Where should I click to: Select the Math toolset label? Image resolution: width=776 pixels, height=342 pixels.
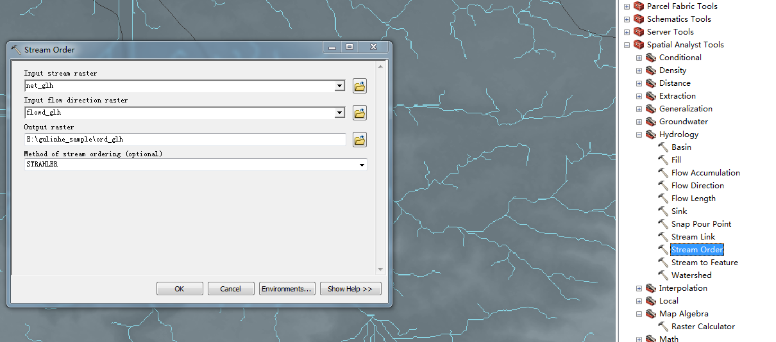(x=668, y=338)
